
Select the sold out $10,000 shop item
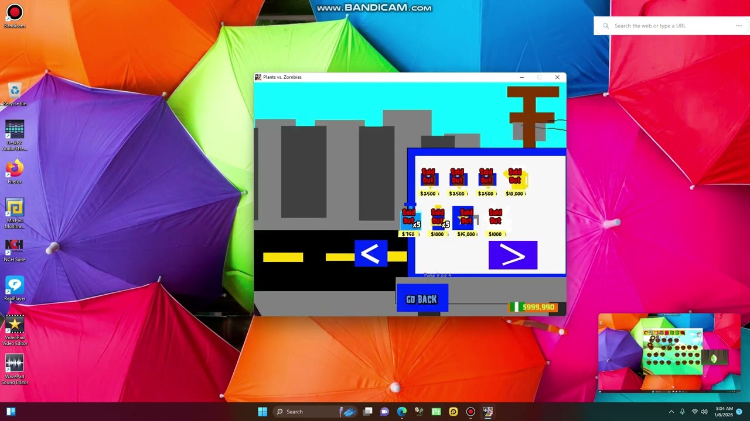515,177
